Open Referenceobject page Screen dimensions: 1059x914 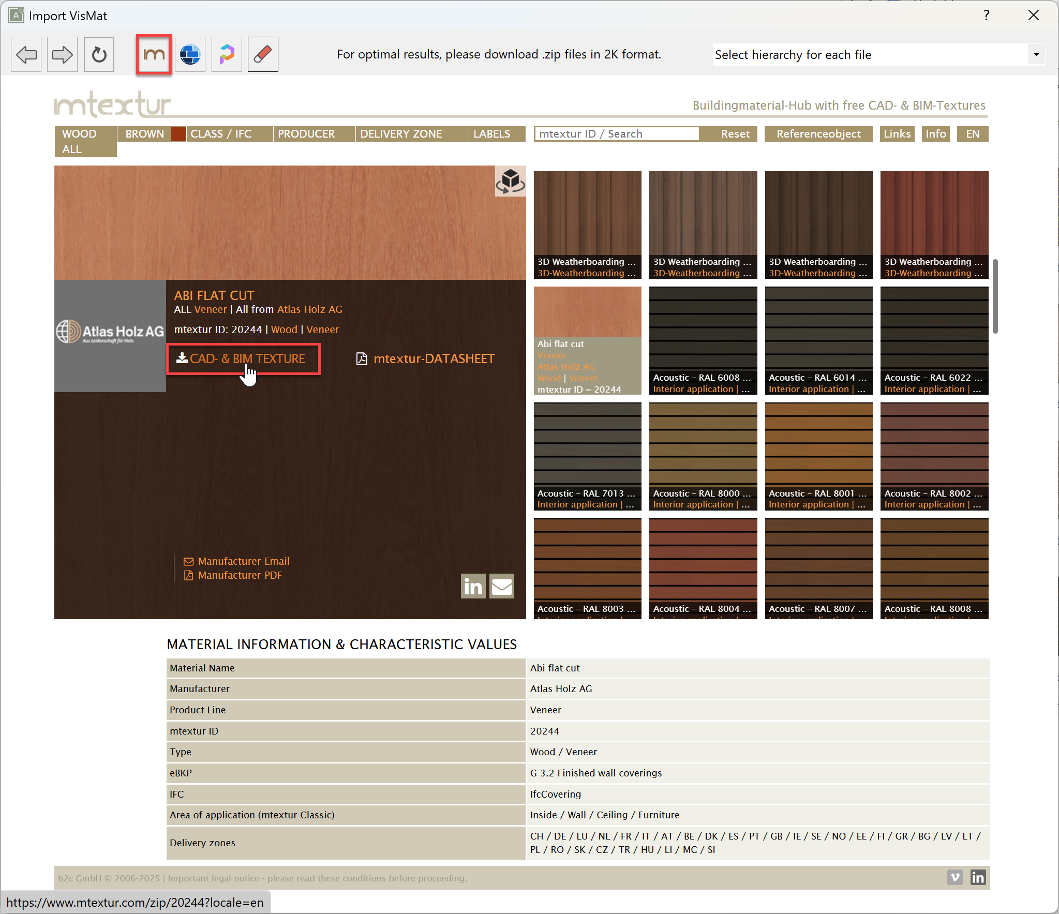(818, 134)
